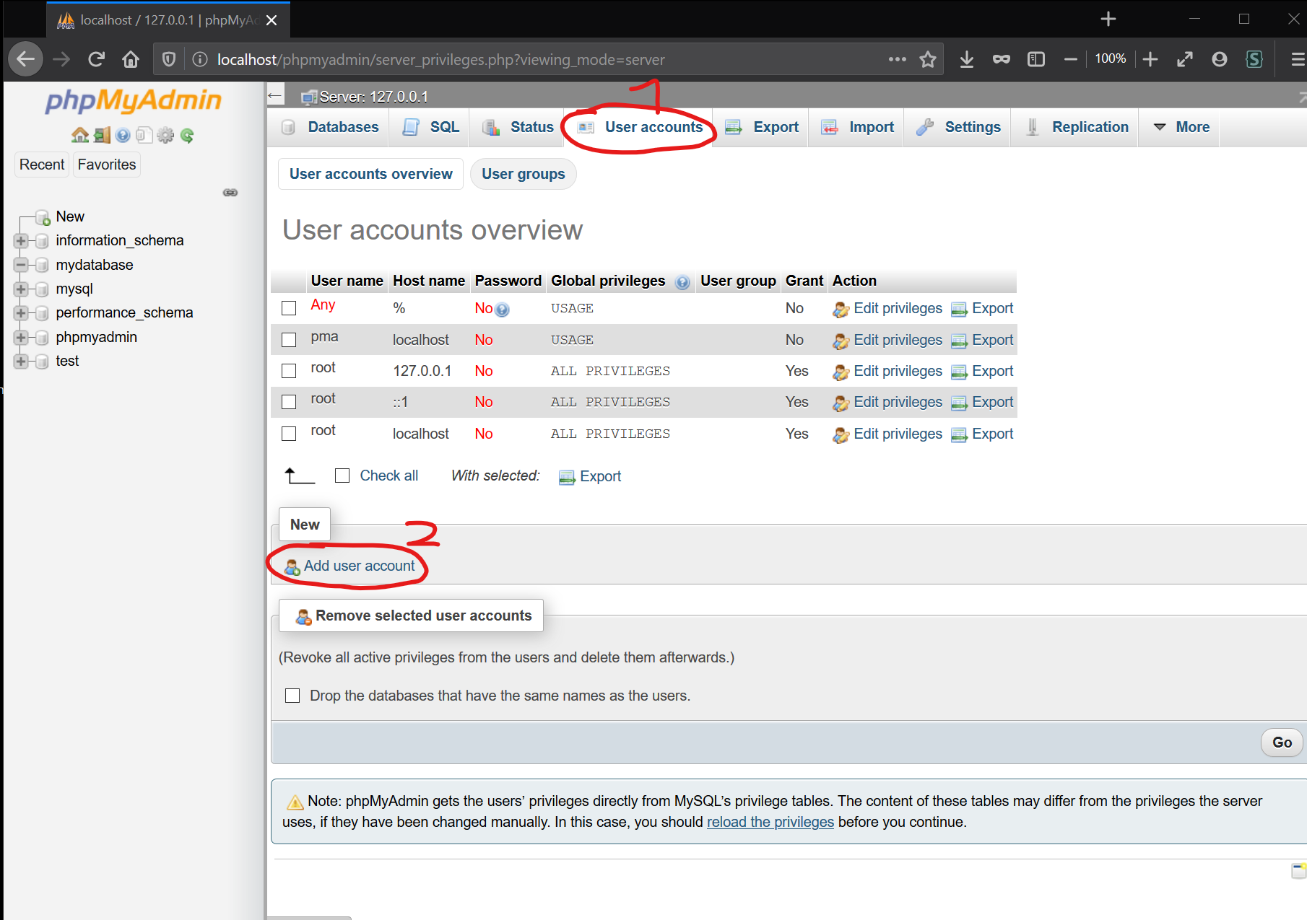Bookmark this page with the star icon
The image size is (1307, 920).
tap(928, 59)
